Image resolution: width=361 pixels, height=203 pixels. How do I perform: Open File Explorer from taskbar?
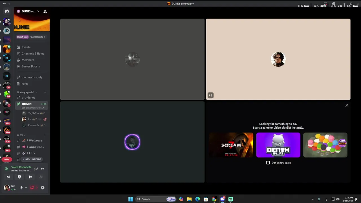coord(189,199)
